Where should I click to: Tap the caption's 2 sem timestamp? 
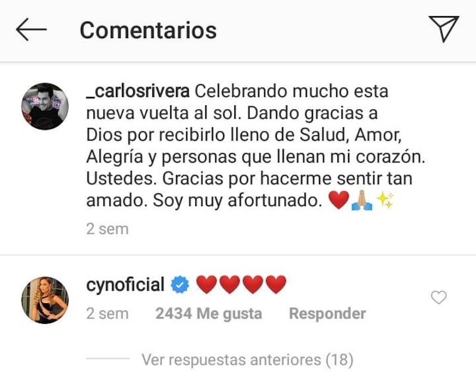[107, 229]
